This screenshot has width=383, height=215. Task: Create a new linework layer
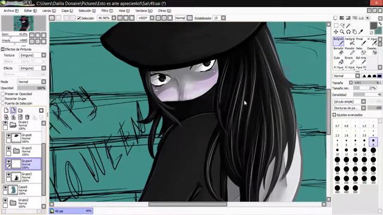coord(13,110)
